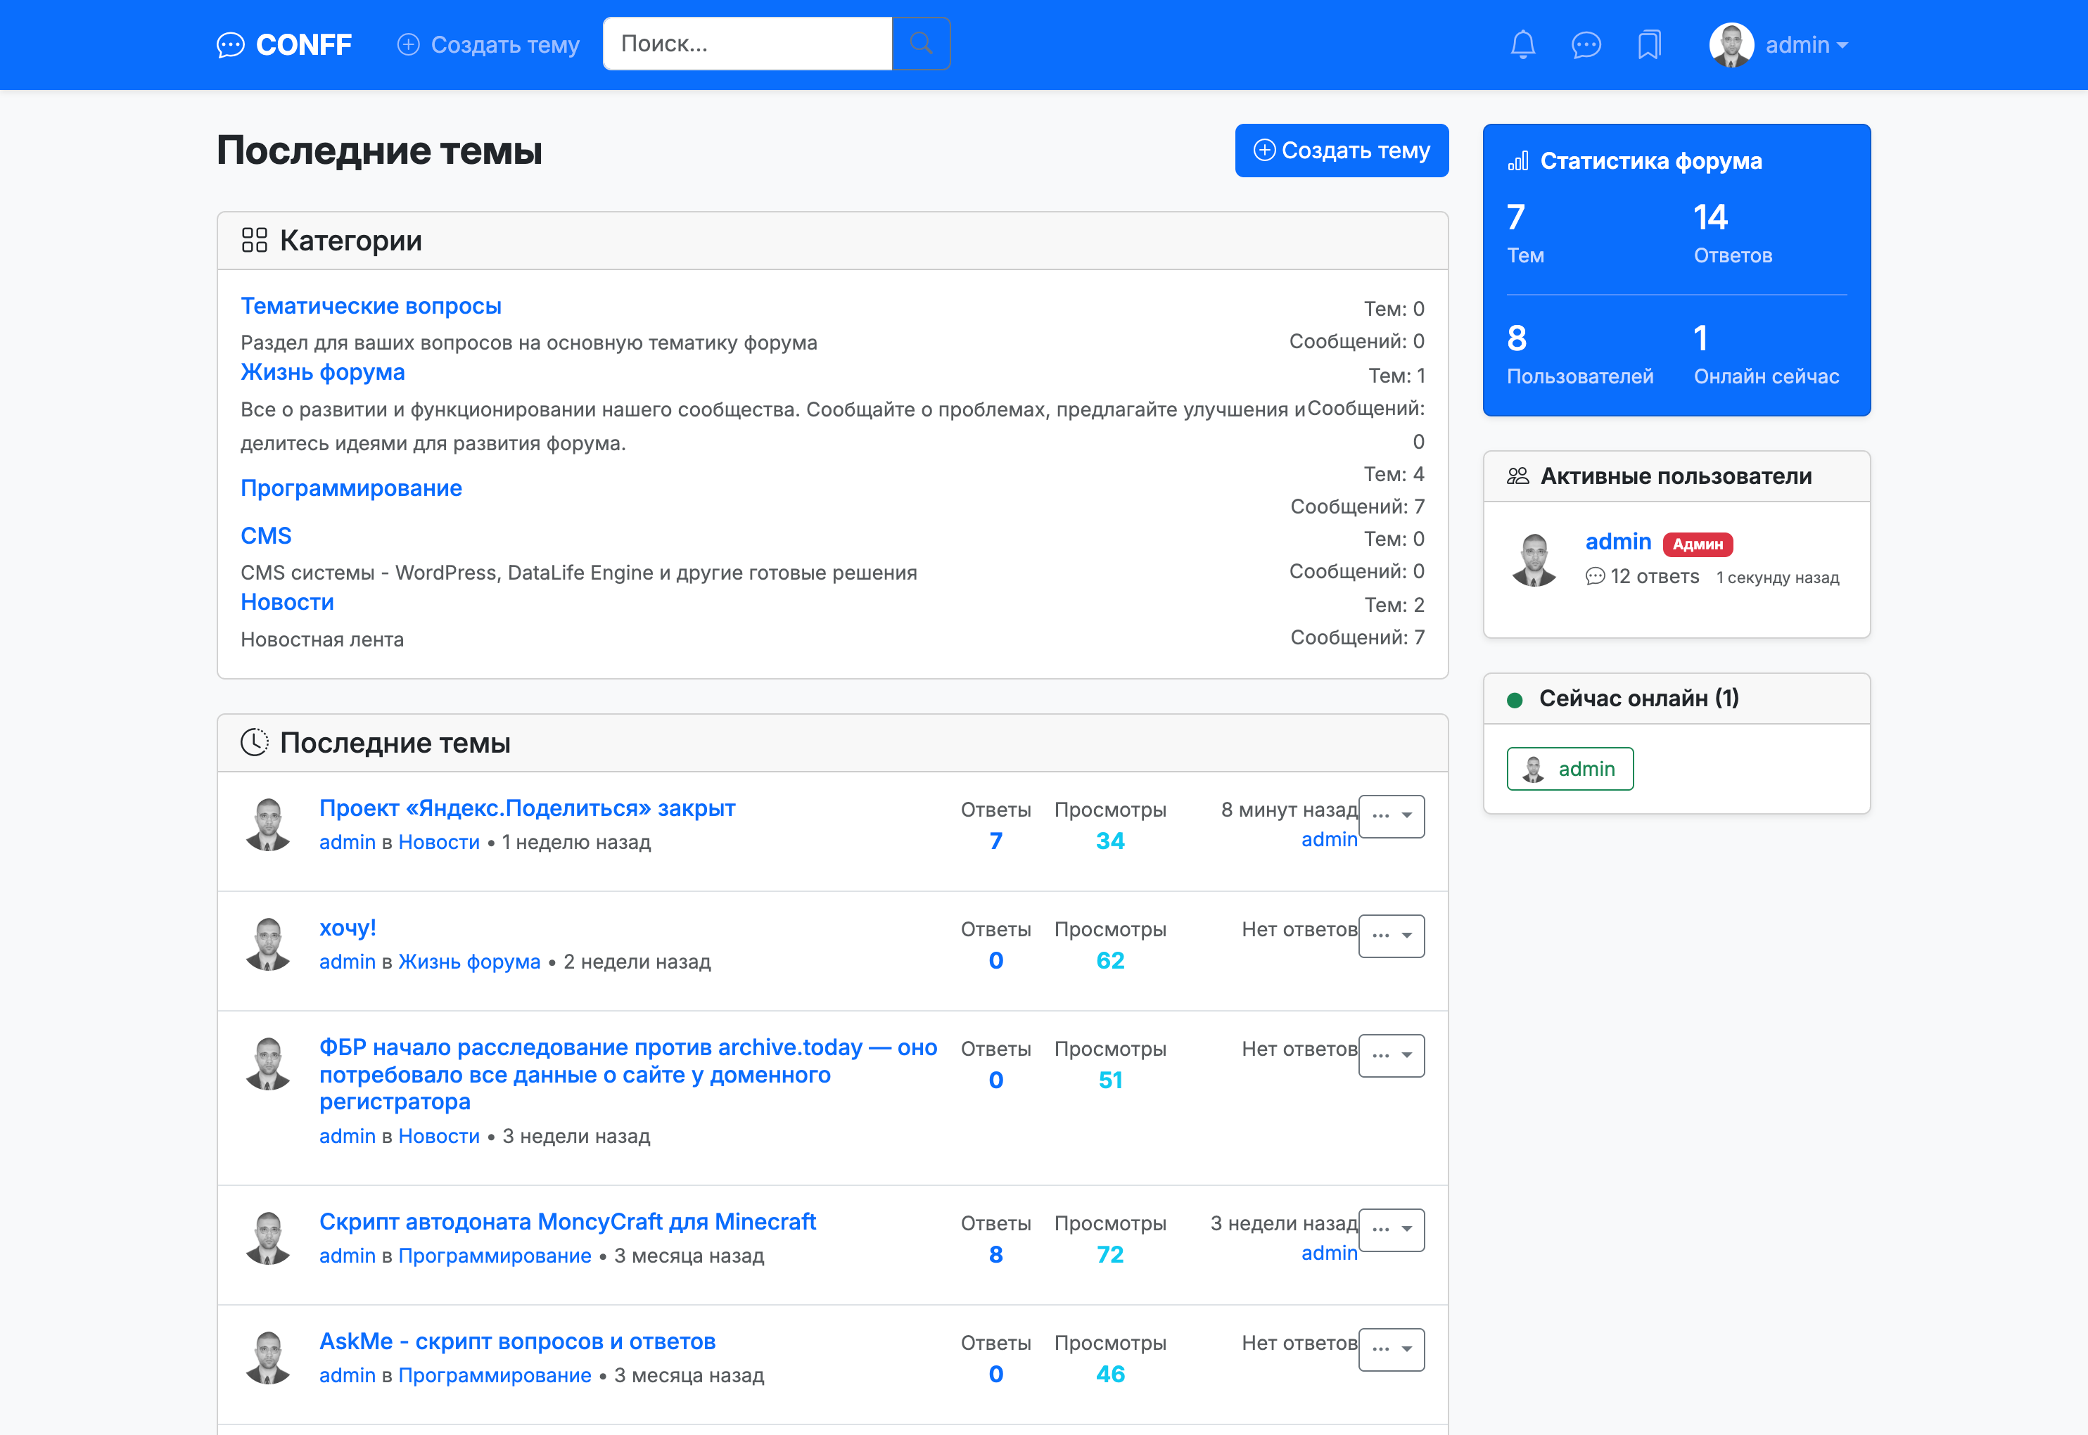Click the notifications bell icon
The height and width of the screenshot is (1435, 2088).
[1522, 44]
